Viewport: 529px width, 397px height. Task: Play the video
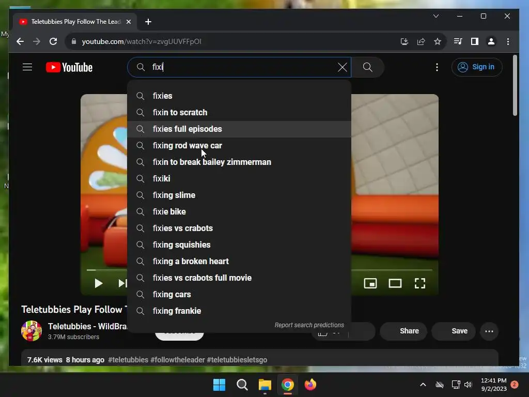(98, 283)
